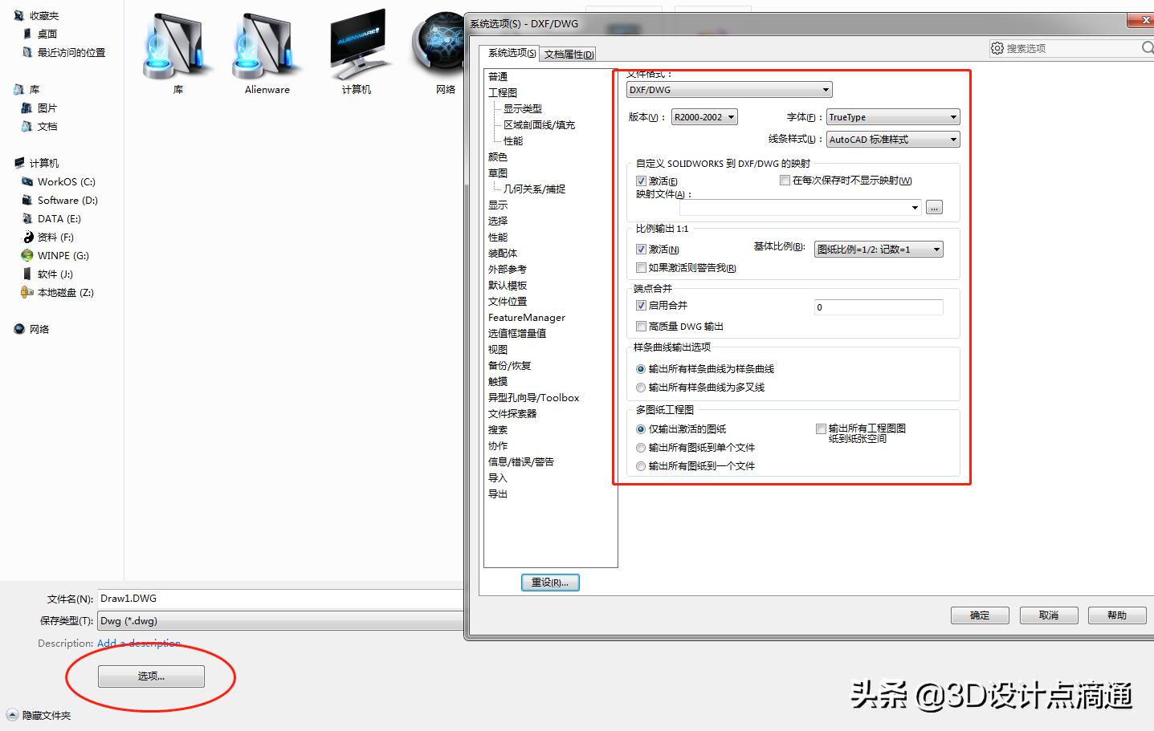The image size is (1154, 731).
Task: Select 输出所有图纸到单个文件 option
Action: point(640,448)
